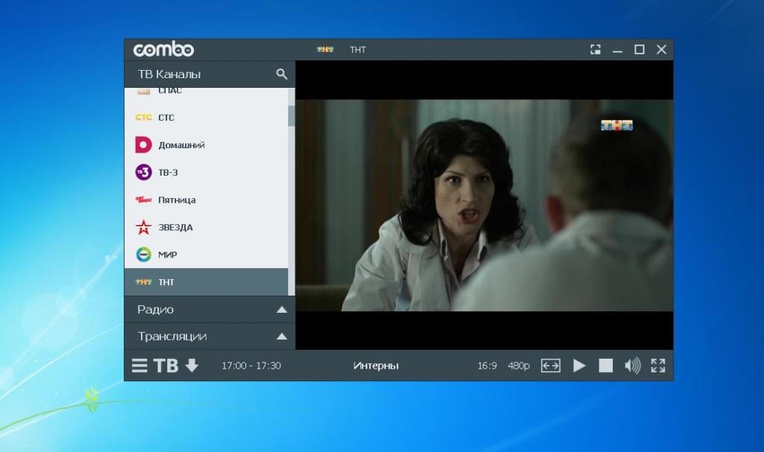Click the combo logo
Viewport: 764px width, 452px height.
click(163, 49)
